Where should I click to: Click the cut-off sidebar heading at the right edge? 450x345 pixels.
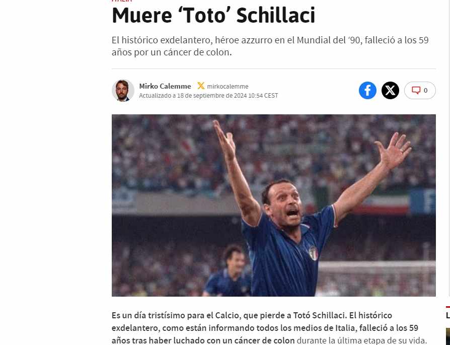448,315
